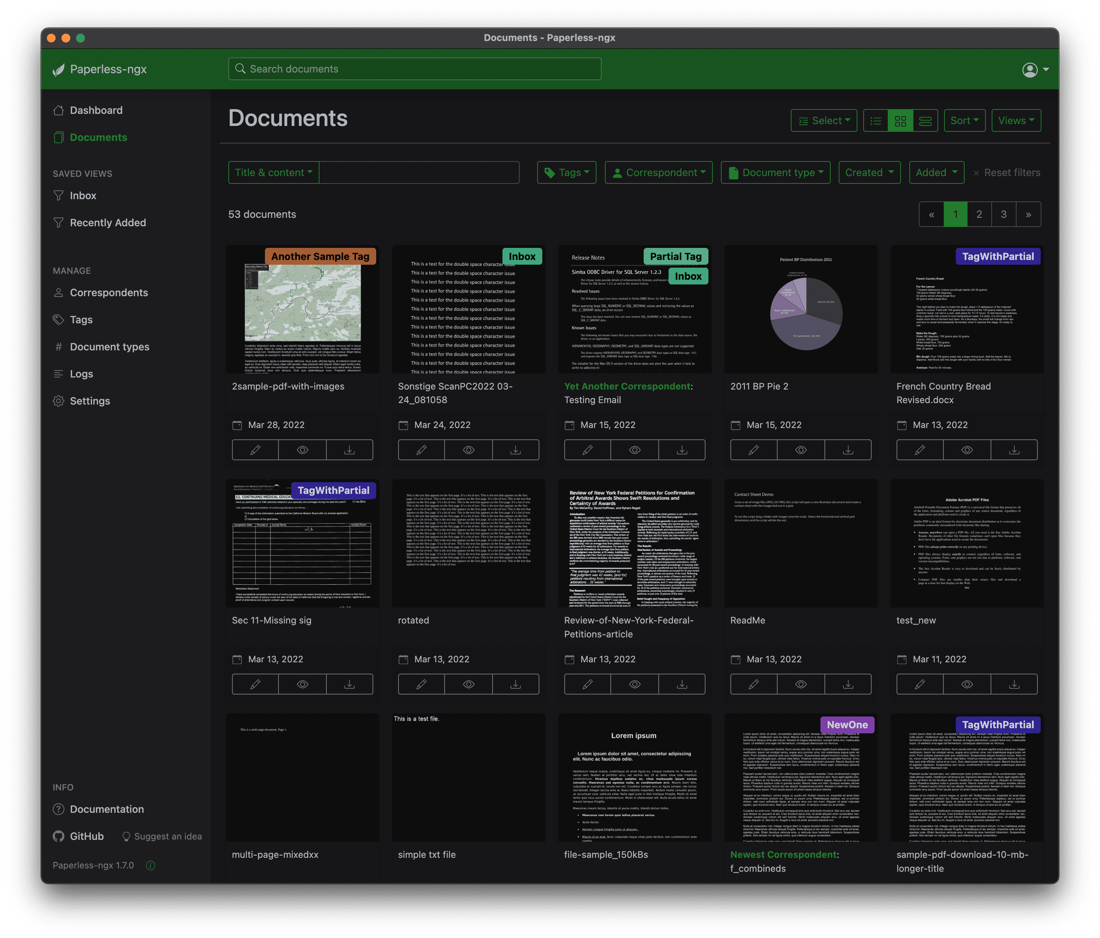Edit Review-of-New-York-Federal-Petitions pencil icon
This screenshot has width=1100, height=938.
coord(588,684)
